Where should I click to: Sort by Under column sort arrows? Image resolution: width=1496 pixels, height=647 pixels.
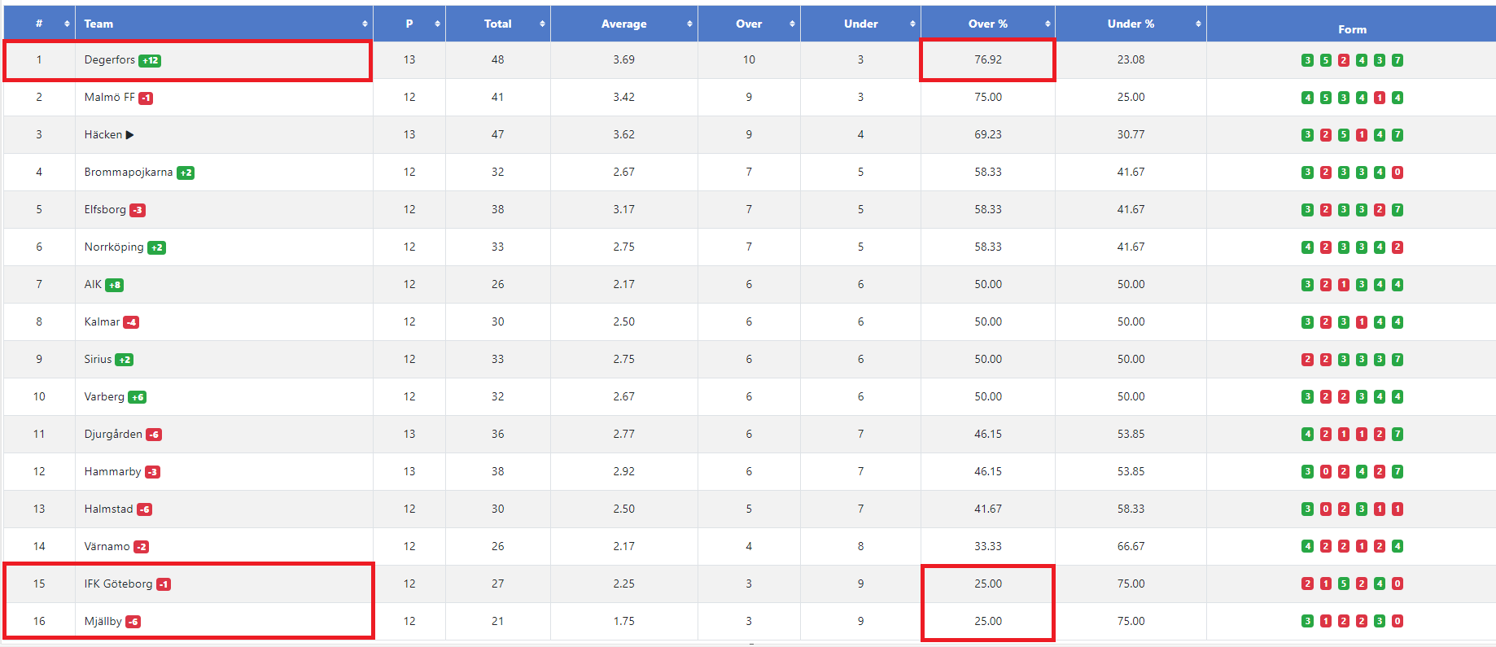coord(912,24)
